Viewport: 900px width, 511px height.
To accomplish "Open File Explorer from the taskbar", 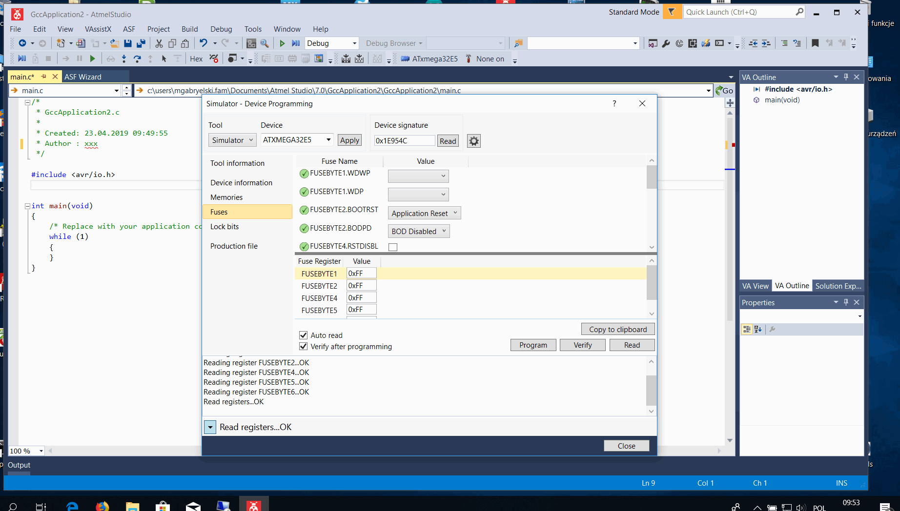I will pos(132,506).
